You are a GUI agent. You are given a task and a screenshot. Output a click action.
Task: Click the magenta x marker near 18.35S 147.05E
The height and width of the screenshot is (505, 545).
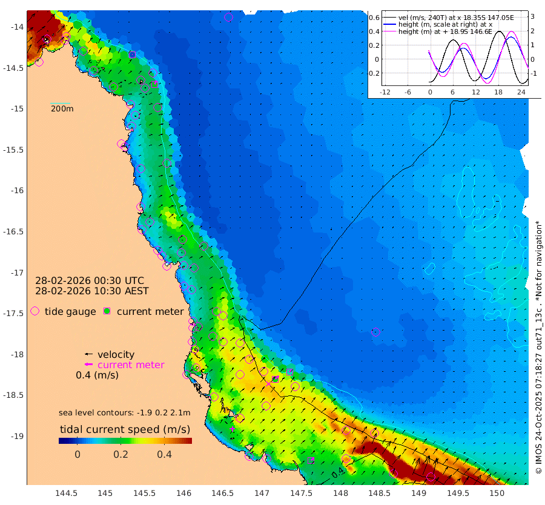click(269, 383)
